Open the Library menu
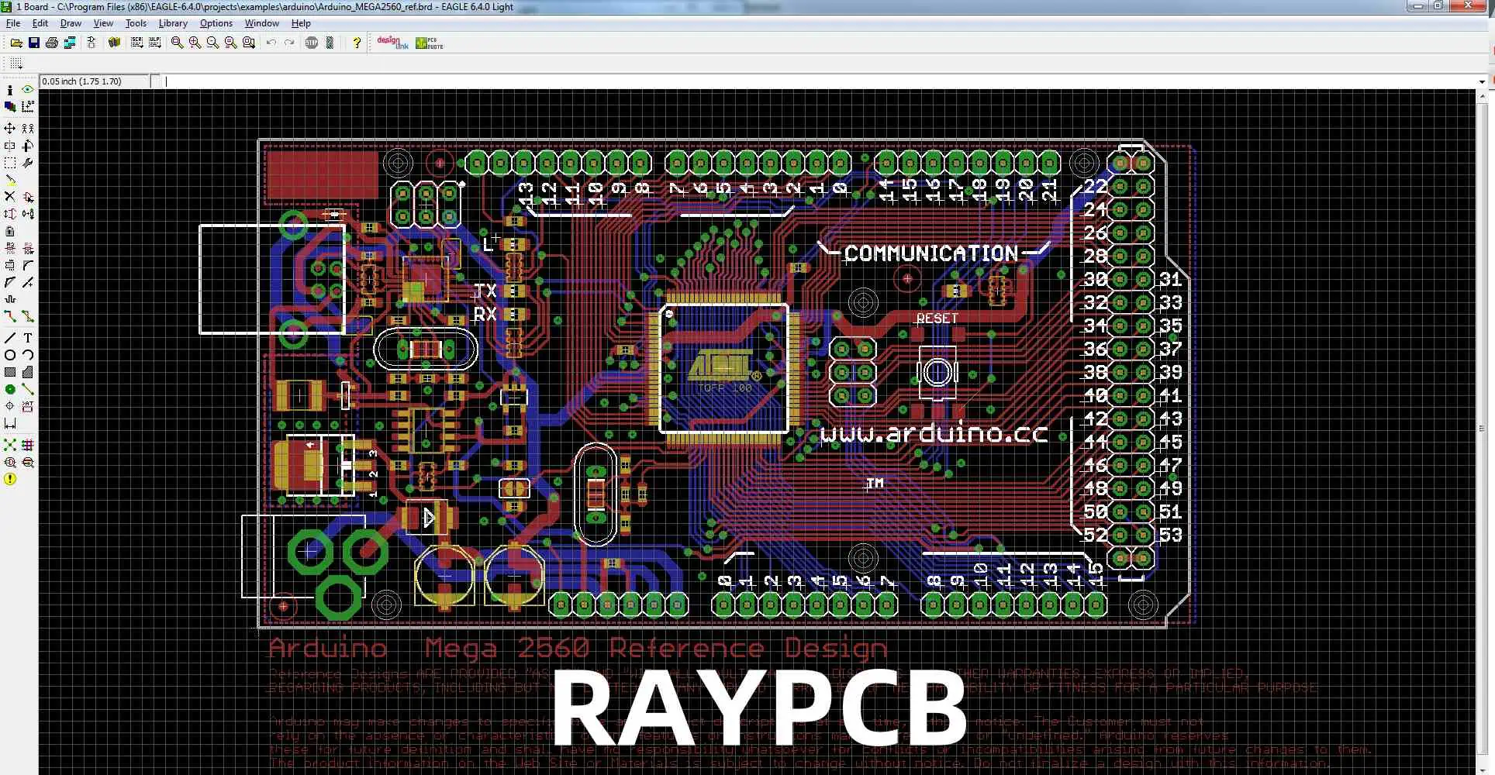 tap(173, 23)
